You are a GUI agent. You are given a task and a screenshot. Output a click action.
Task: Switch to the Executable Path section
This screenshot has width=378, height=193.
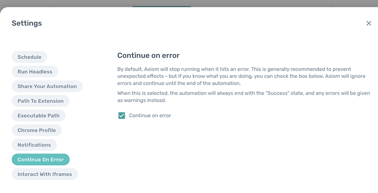38,116
